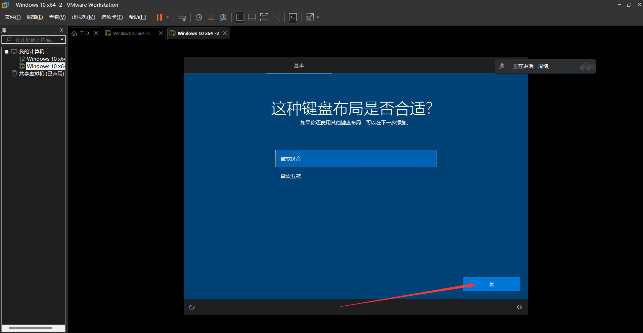Take a snapshot of this virtual machine
The width and height of the screenshot is (643, 333).
click(199, 17)
